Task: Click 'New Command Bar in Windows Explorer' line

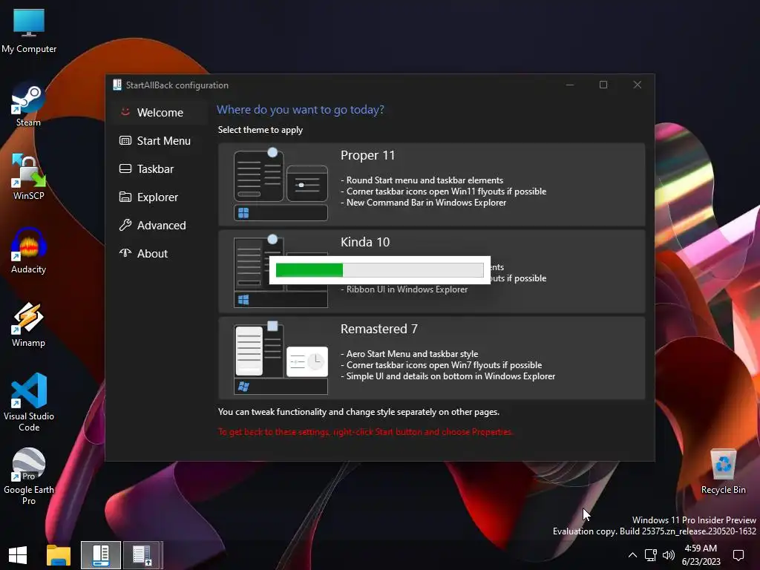Action: pos(424,203)
